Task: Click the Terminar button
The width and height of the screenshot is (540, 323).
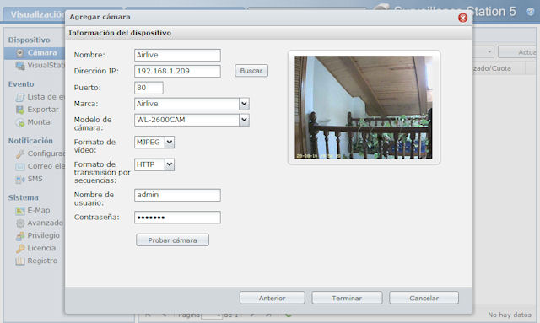Action: tap(347, 298)
